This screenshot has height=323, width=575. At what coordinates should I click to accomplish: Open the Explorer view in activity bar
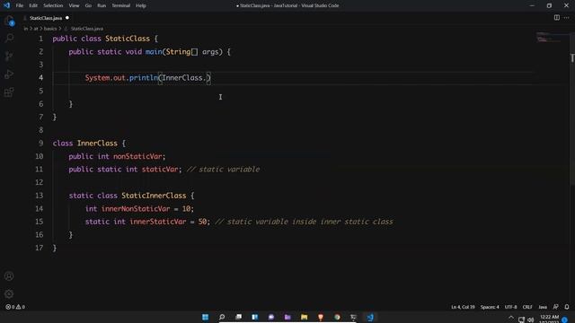9,21
